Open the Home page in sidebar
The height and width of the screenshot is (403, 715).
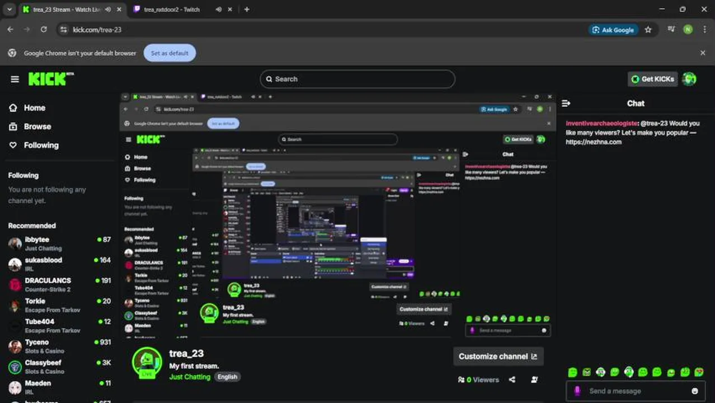(x=34, y=107)
